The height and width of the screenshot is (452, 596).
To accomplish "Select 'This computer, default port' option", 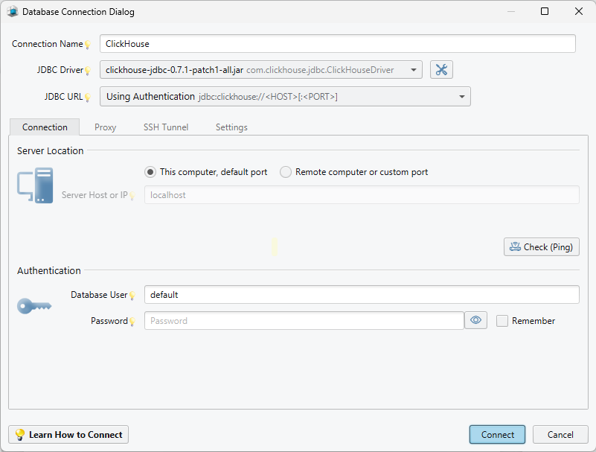I will tap(150, 172).
